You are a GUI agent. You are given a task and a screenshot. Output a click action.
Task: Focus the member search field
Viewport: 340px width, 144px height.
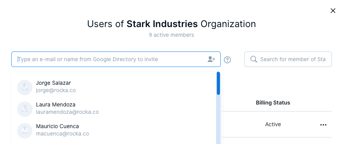[288, 59]
